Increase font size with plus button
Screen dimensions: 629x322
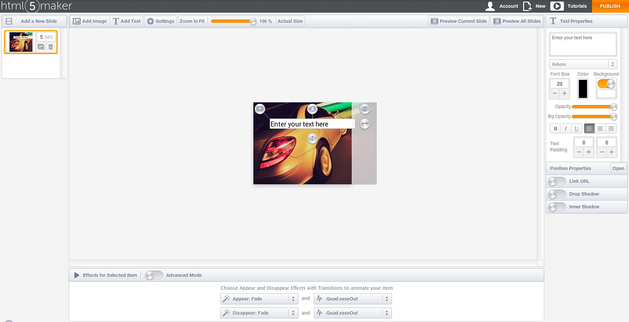tap(564, 93)
